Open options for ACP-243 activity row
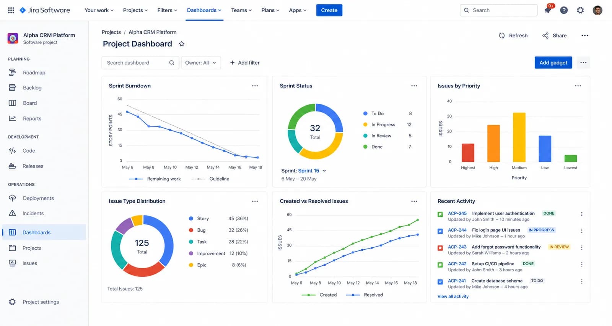 pos(582,248)
